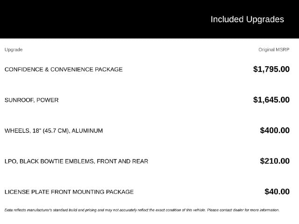Click the $40.00 license plate price
This screenshot has width=299, height=224.
[x=277, y=192]
